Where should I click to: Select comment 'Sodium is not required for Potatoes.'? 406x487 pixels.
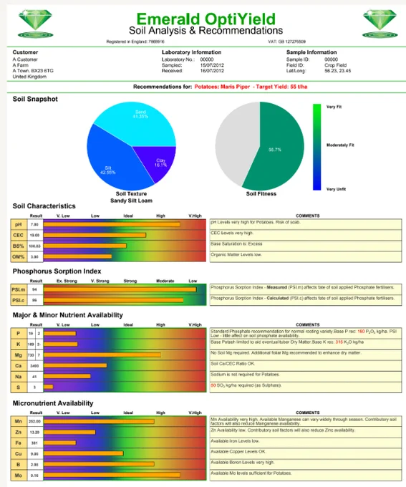click(245, 375)
